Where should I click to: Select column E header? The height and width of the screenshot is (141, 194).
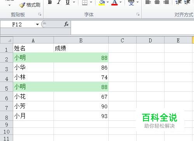[x=178, y=40]
